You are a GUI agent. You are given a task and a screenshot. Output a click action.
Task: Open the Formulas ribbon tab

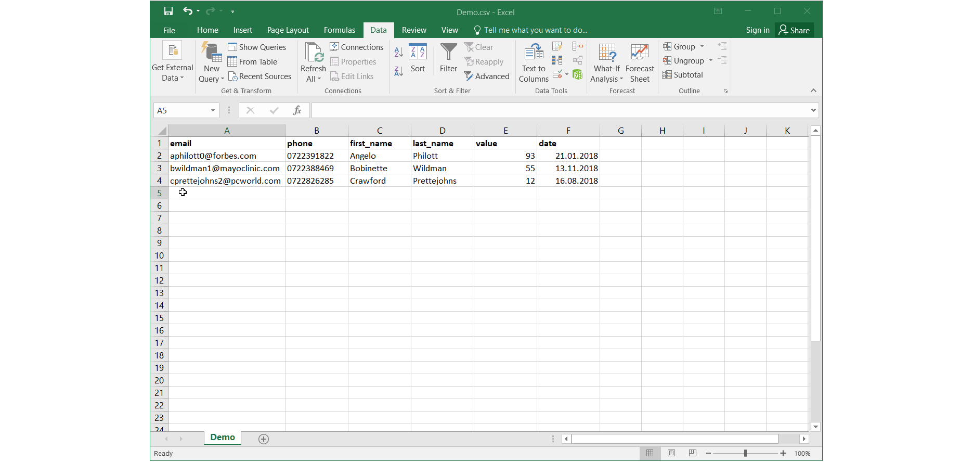339,30
